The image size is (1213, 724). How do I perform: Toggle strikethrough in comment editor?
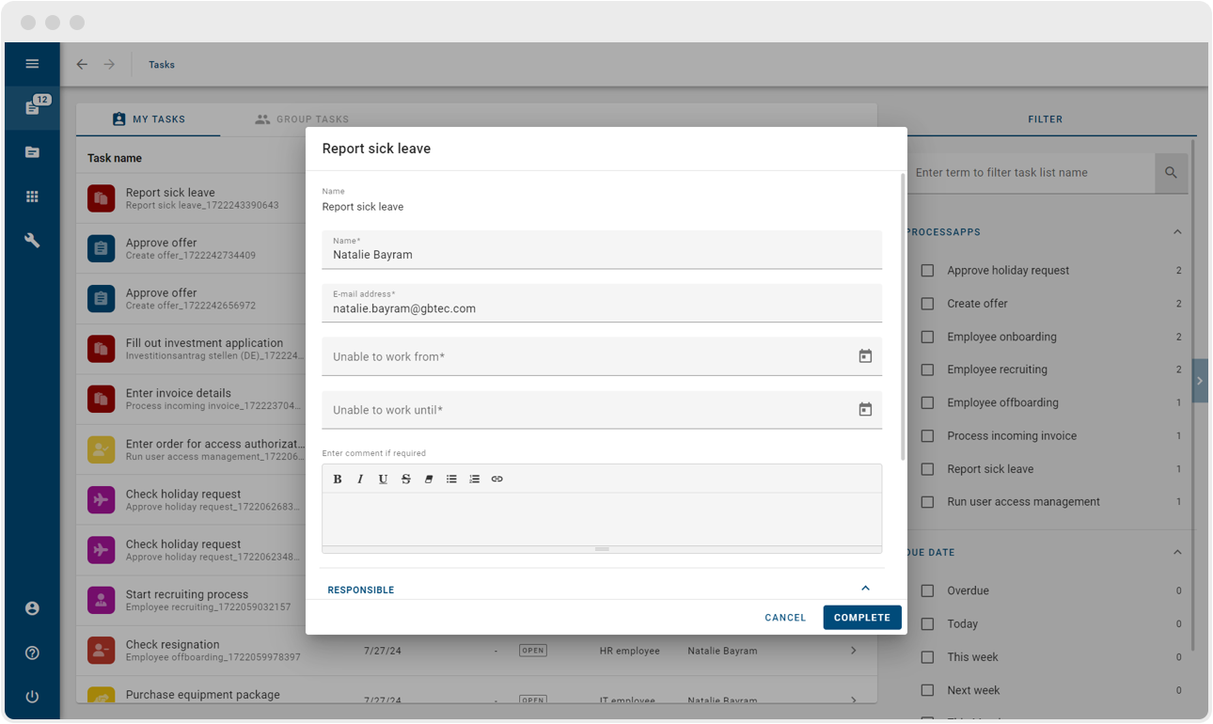tap(406, 479)
